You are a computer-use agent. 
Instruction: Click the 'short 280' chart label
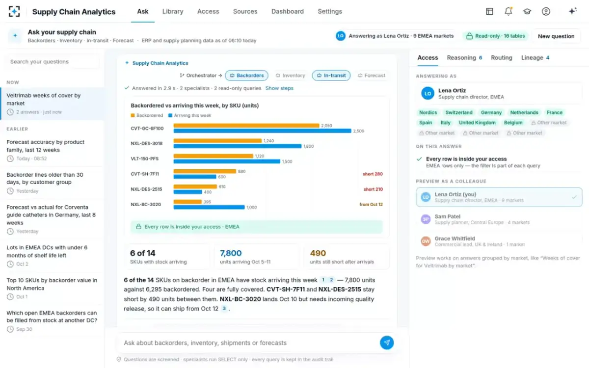coord(373,174)
